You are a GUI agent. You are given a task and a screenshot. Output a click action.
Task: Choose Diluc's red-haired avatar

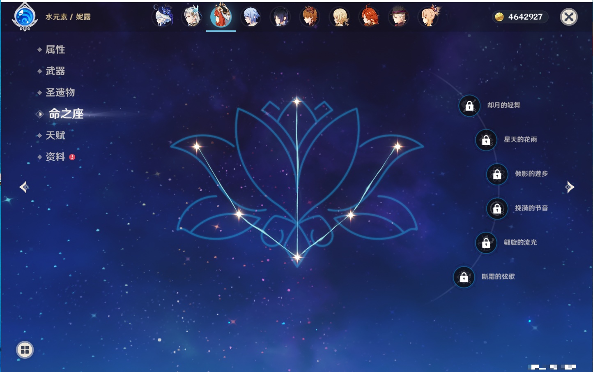(369, 17)
